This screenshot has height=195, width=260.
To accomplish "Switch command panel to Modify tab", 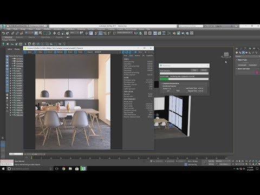I will tap(241, 49).
